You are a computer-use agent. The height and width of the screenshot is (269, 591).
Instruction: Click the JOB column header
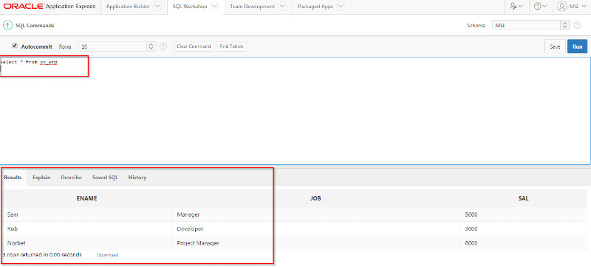(315, 198)
